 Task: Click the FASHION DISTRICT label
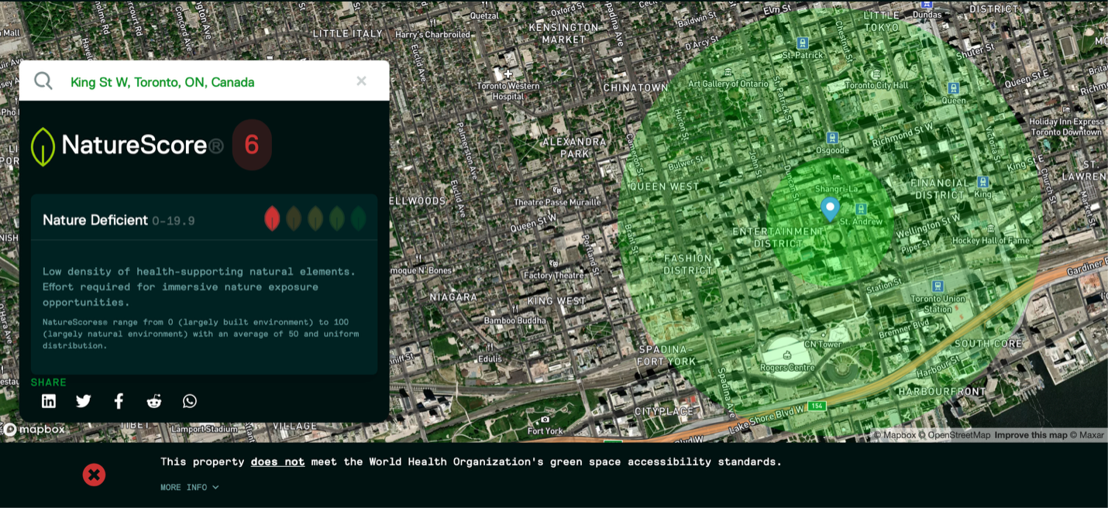688,264
